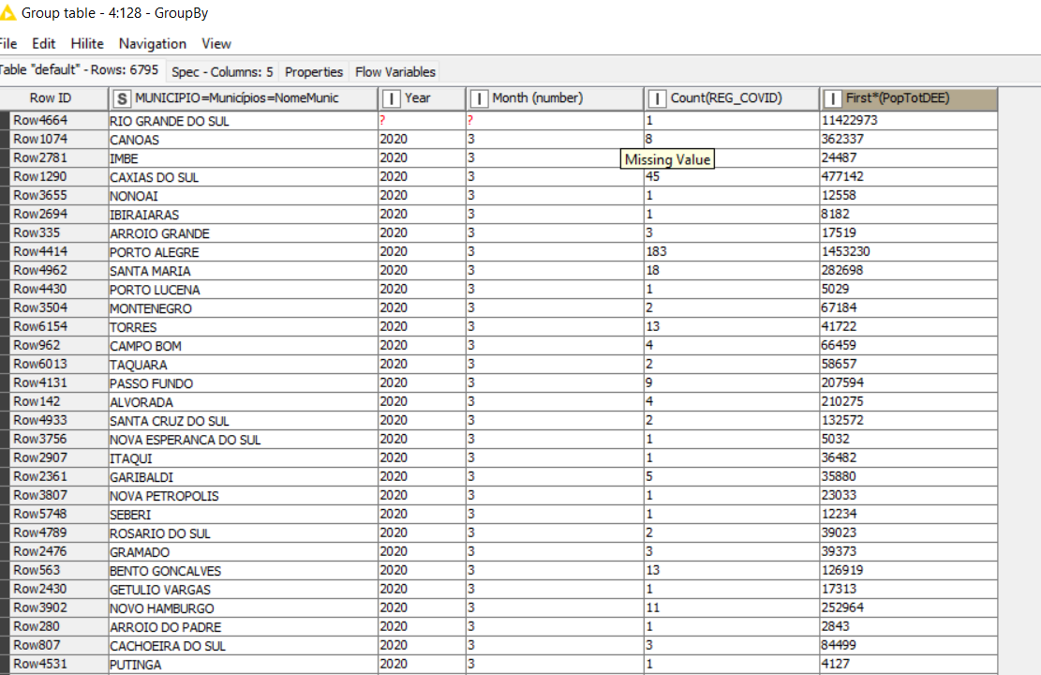
Task: Click count value 11 for NOVO HAMBURGO
Action: [732, 607]
